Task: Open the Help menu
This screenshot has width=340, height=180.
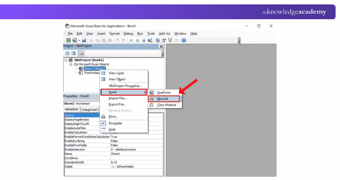Action: pos(194,34)
